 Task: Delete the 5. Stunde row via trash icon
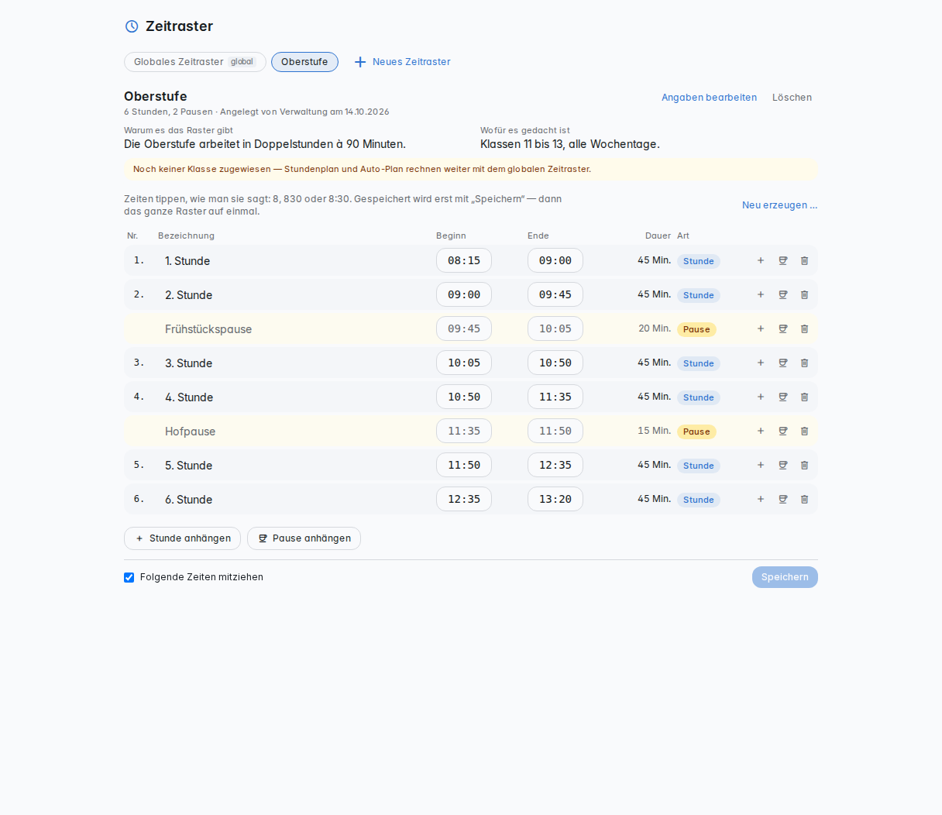tap(804, 466)
